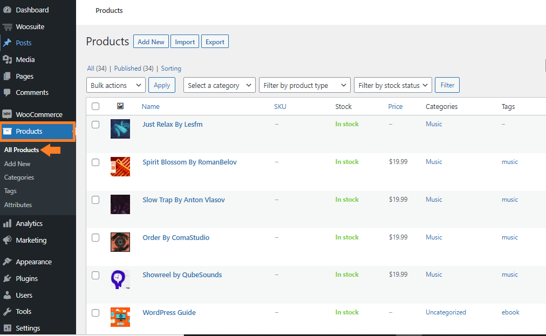This screenshot has width=546, height=336.
Task: Open Spirit Blossom By RomanBelov product
Action: click(x=189, y=162)
